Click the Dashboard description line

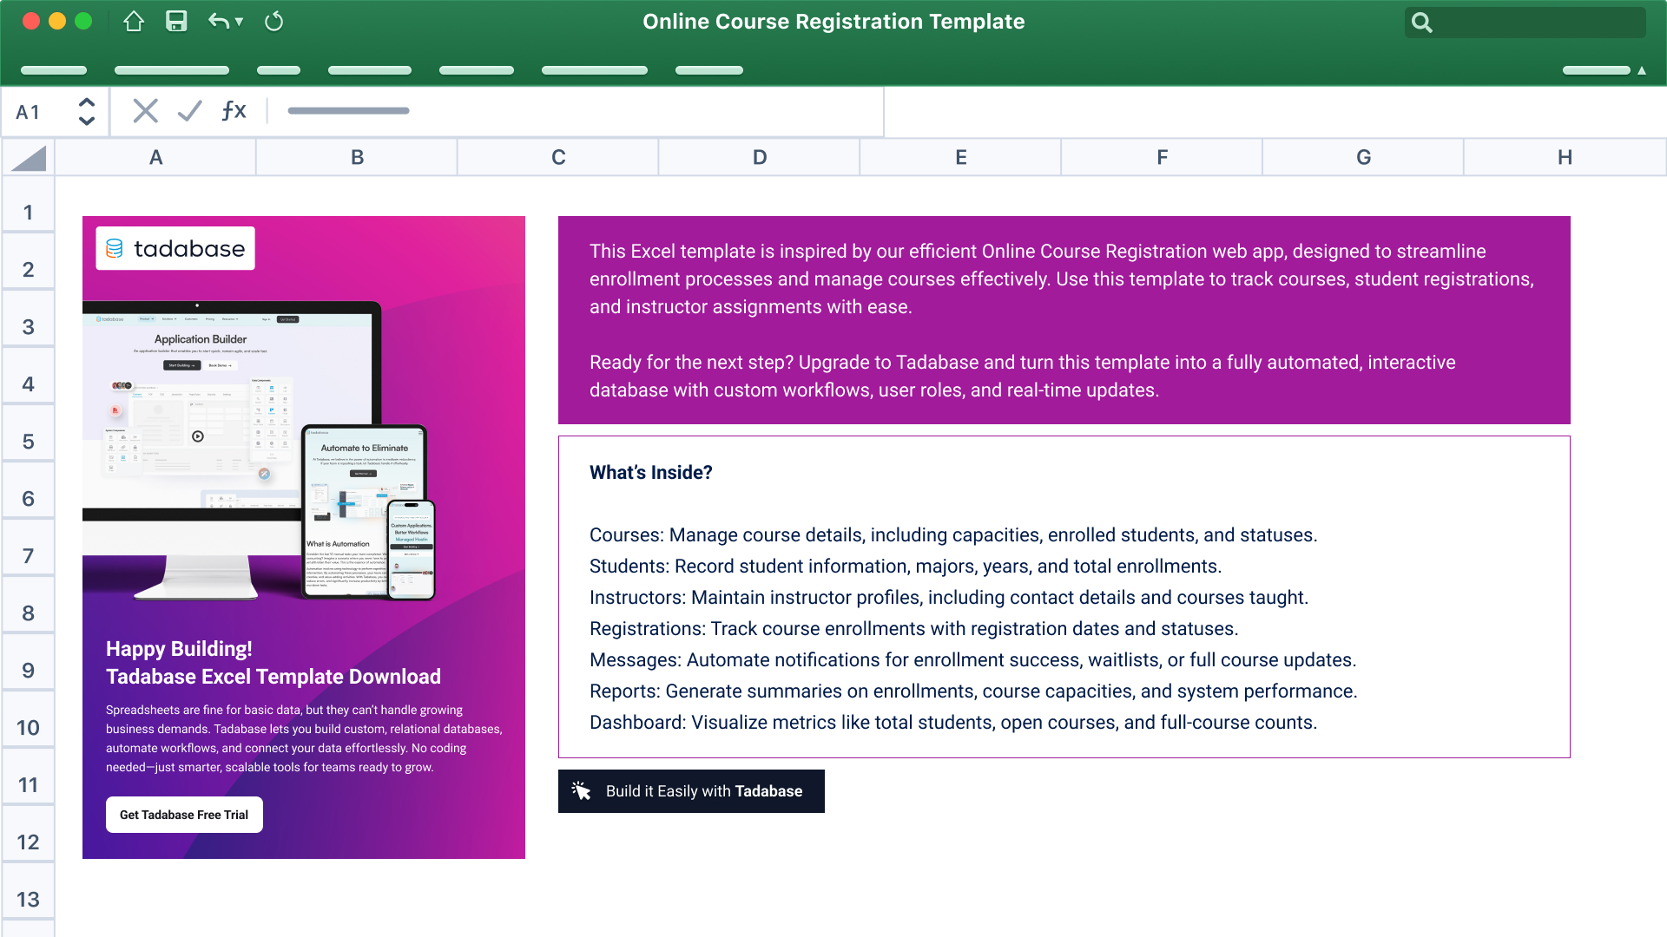coord(953,723)
